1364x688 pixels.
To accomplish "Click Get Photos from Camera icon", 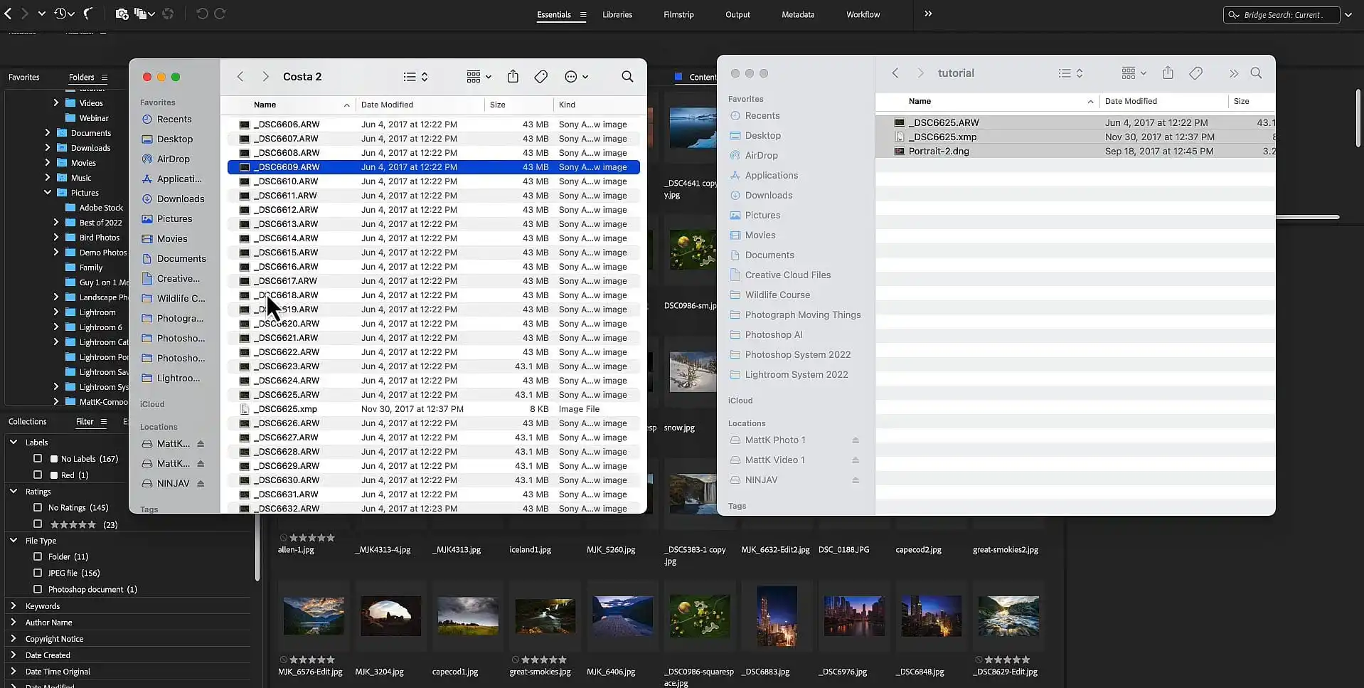I will pyautogui.click(x=121, y=14).
